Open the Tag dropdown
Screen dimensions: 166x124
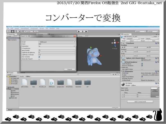(133, 39)
